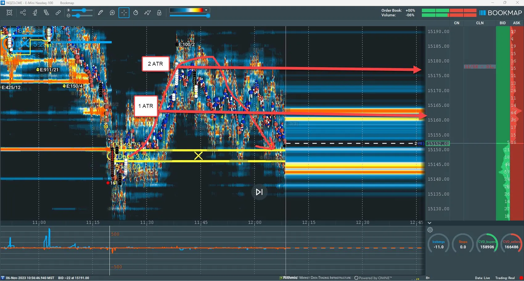
Task: Click the BID ~22 at 15191.00 status text
Action: pos(74,278)
